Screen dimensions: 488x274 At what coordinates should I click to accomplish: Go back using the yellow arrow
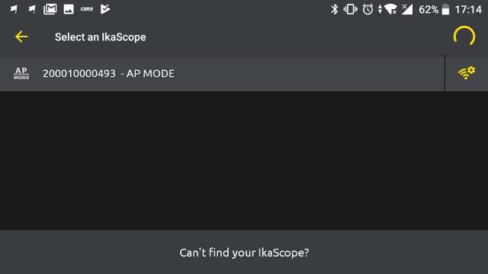21,37
